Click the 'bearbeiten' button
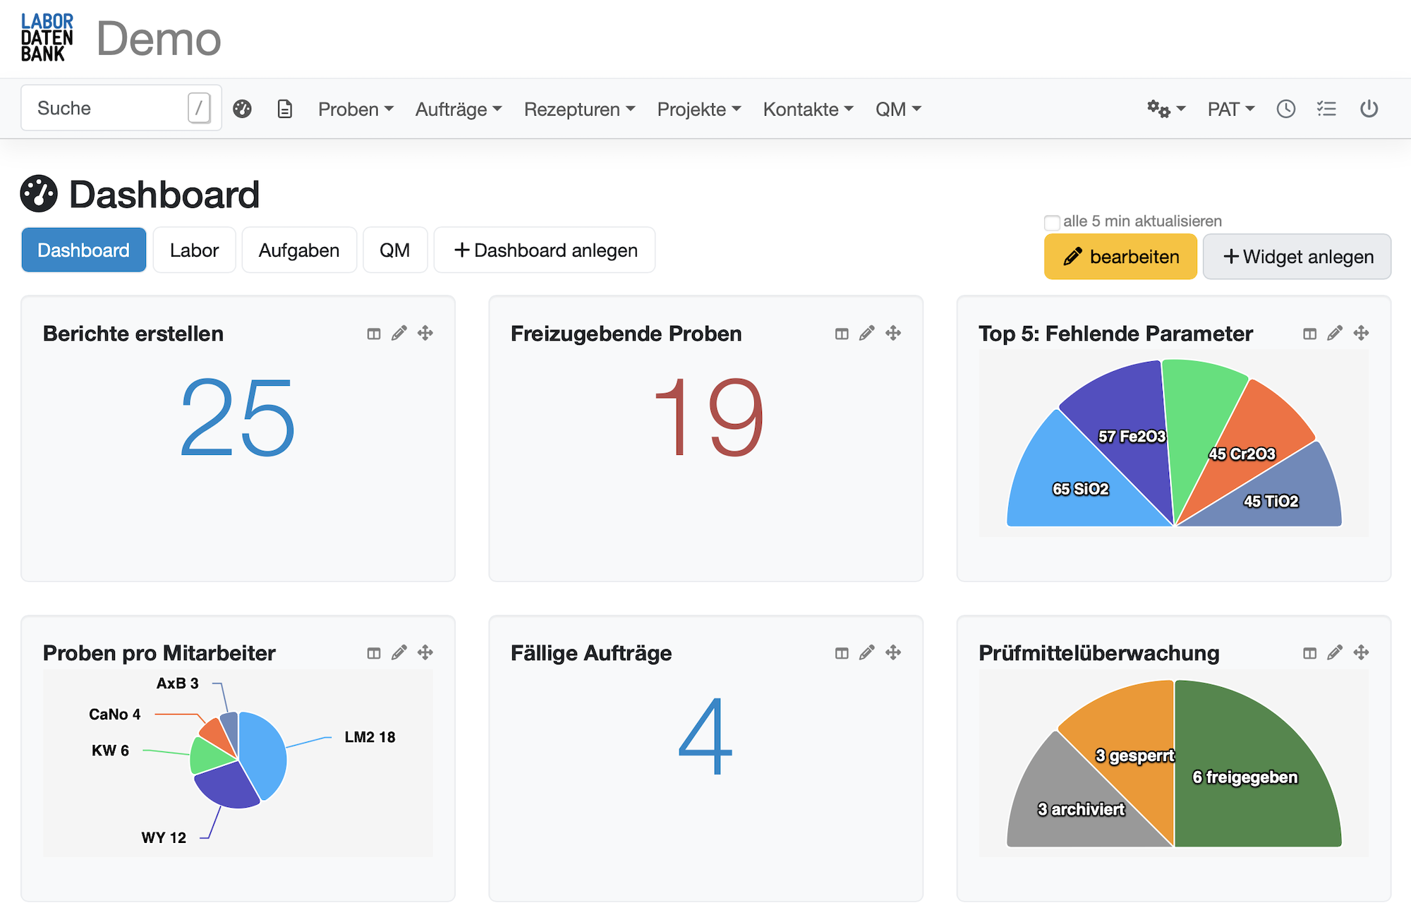The width and height of the screenshot is (1411, 922). click(1120, 256)
